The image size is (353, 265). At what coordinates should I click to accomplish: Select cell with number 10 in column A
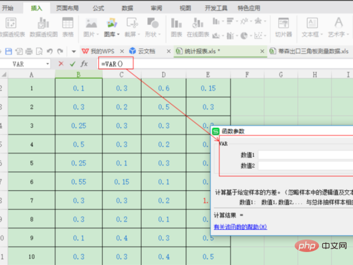click(x=32, y=256)
